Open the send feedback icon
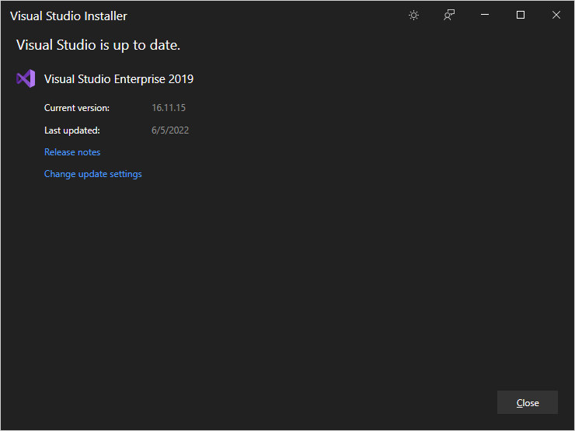The width and height of the screenshot is (575, 431). pyautogui.click(x=449, y=15)
